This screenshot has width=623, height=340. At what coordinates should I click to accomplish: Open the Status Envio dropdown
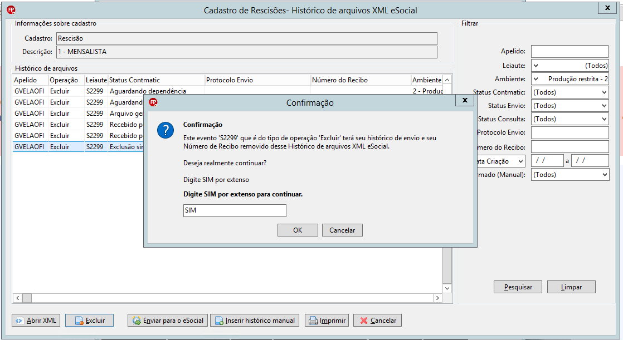point(570,106)
